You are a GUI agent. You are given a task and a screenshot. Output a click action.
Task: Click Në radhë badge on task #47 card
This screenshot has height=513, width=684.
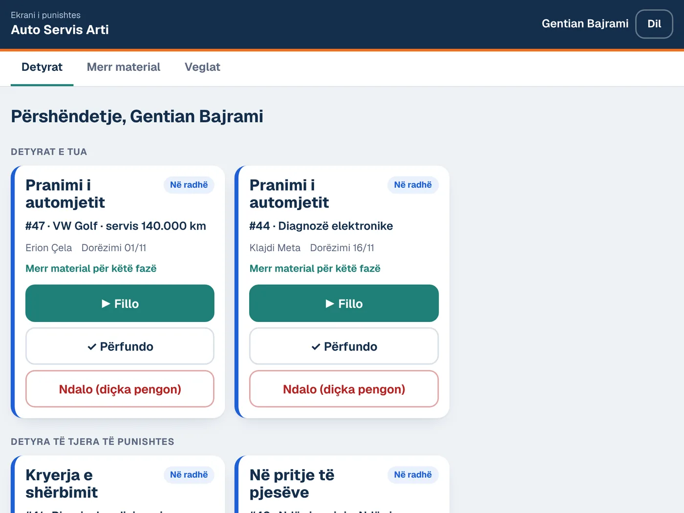point(189,185)
